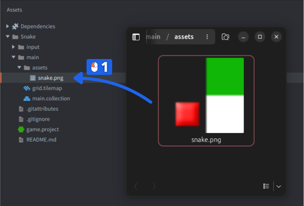Click the main path breadcrumb

click(153, 37)
